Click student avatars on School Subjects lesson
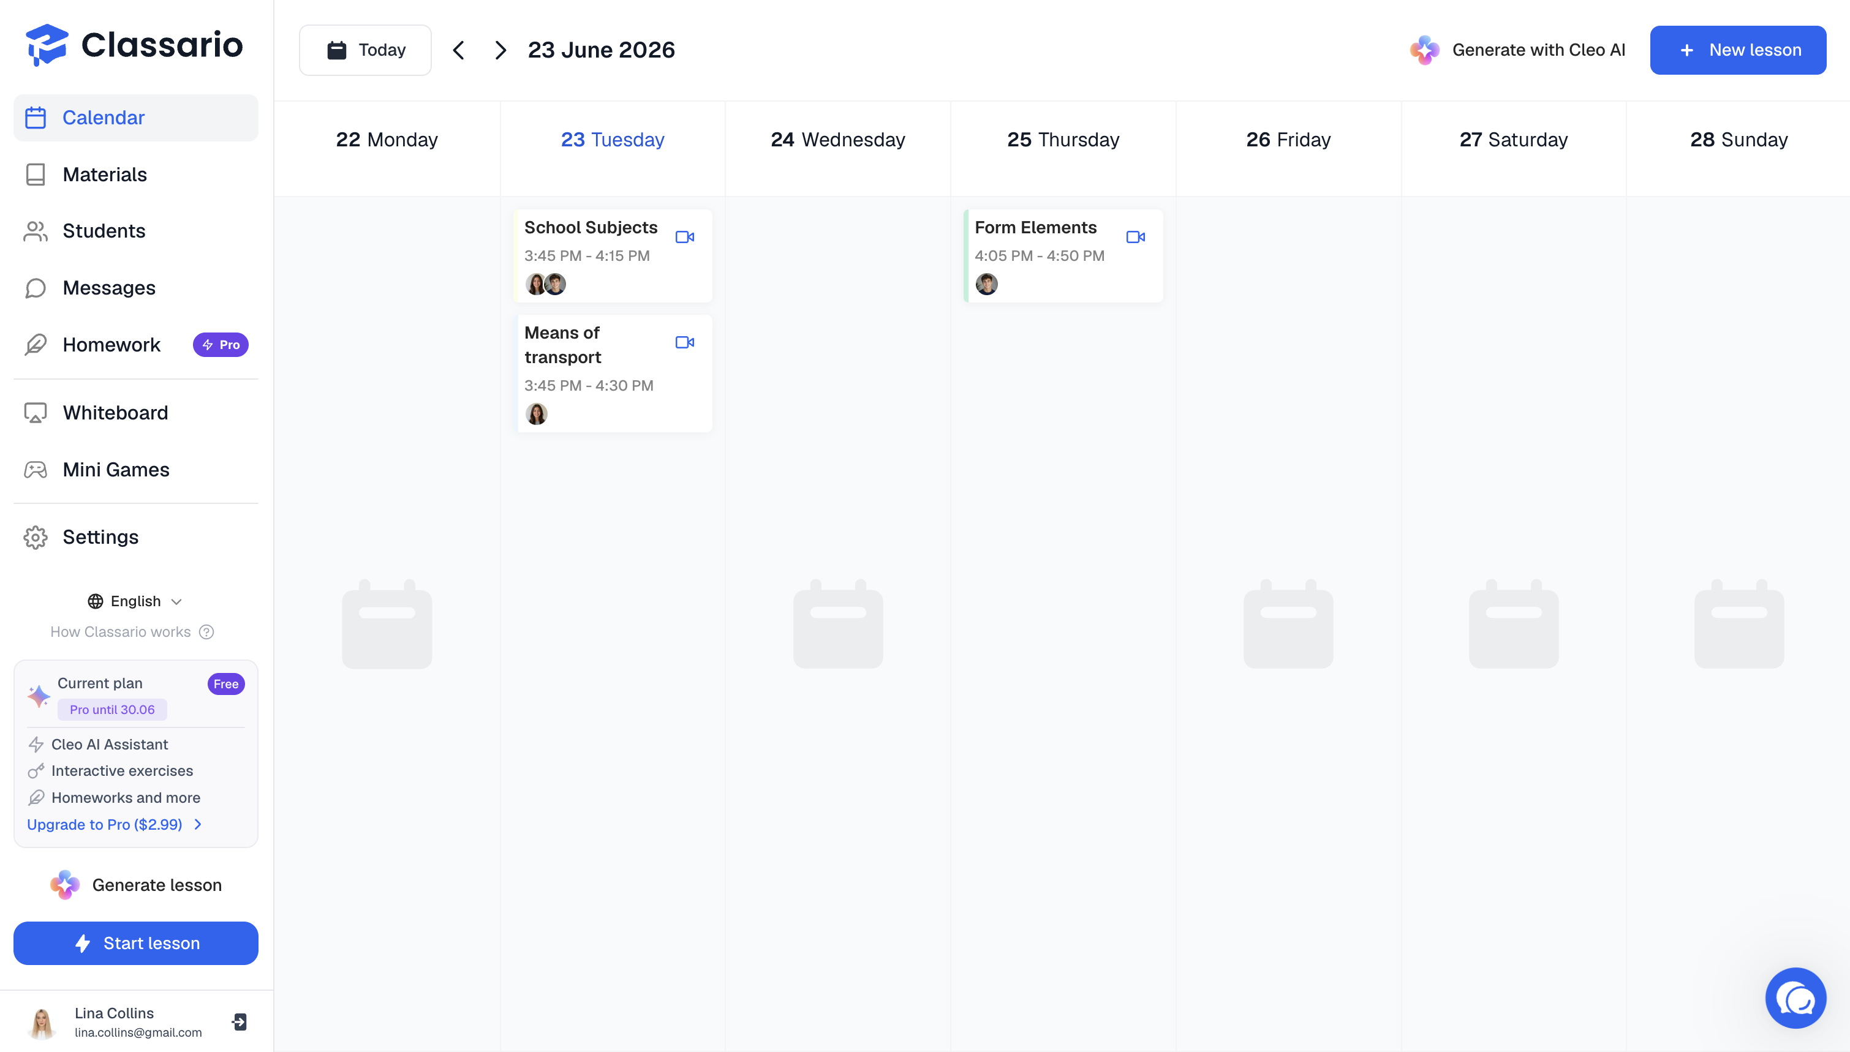This screenshot has height=1052, width=1850. pyautogui.click(x=546, y=284)
